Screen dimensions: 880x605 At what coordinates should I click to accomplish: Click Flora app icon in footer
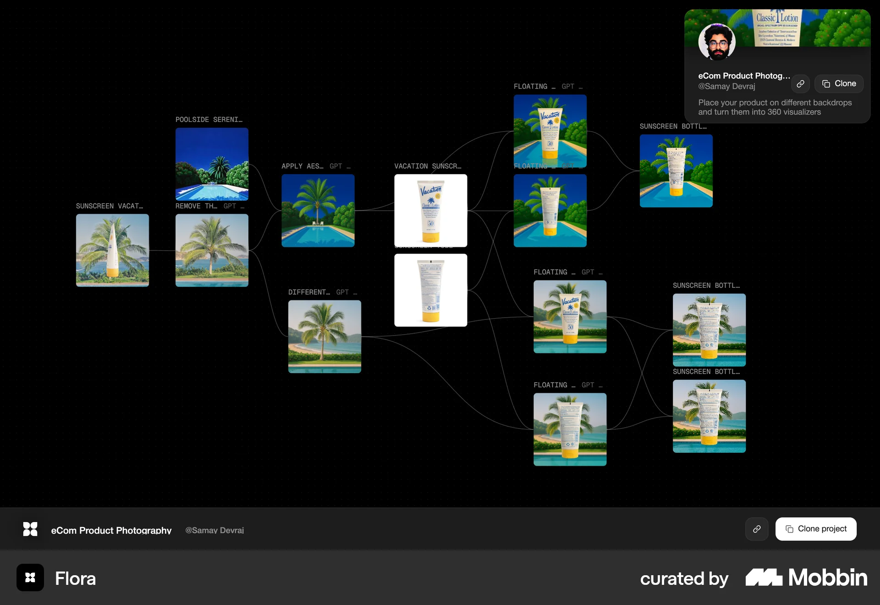coord(30,577)
